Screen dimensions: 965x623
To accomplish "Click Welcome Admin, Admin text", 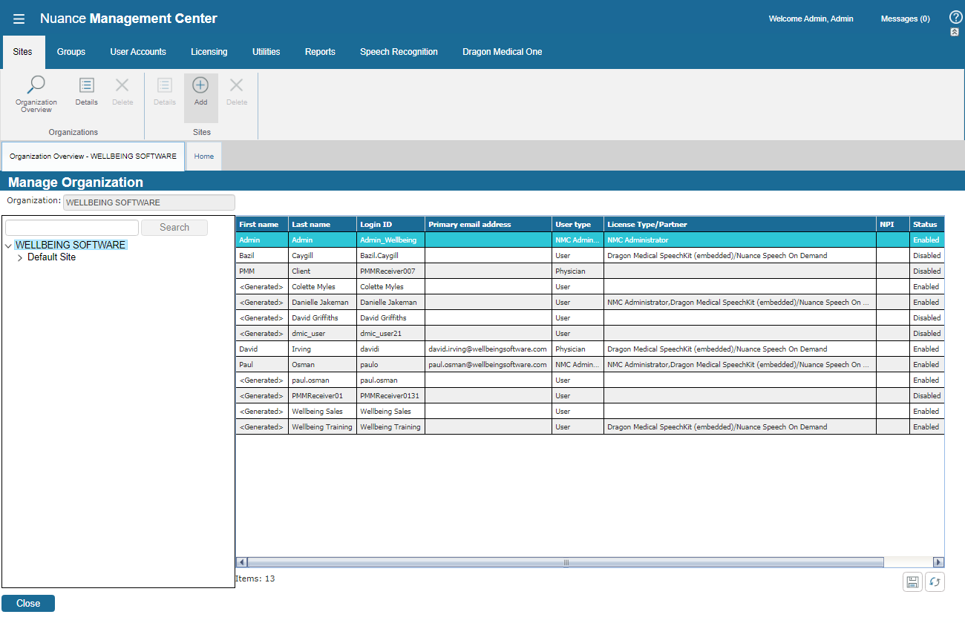I will pos(811,19).
